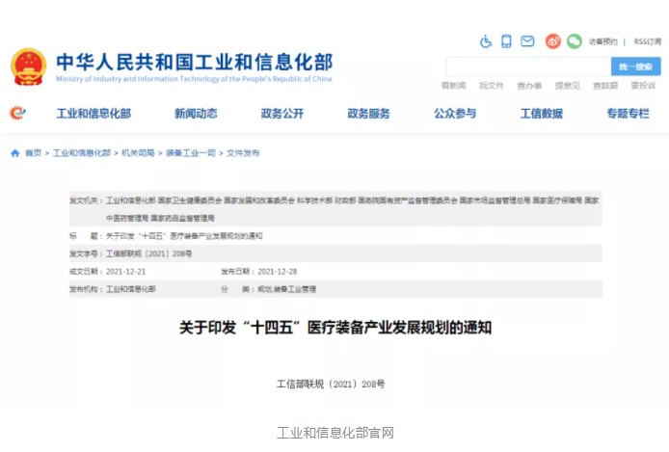
Task: Open the 工业和信息化部 navigation menu
Action: (93, 114)
